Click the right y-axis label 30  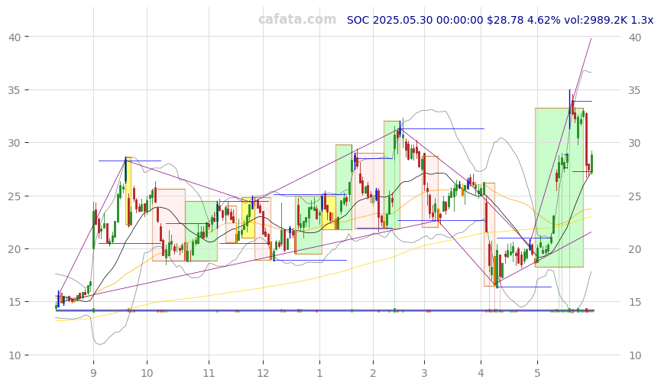click(x=634, y=143)
